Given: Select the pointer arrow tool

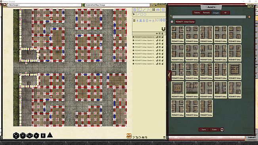Looking at the screenshot, I should pyautogui.click(x=134, y=14).
